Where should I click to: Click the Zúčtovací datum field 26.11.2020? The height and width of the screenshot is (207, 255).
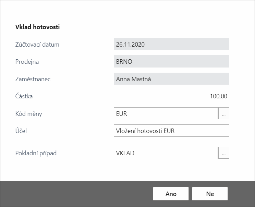coord(171,44)
